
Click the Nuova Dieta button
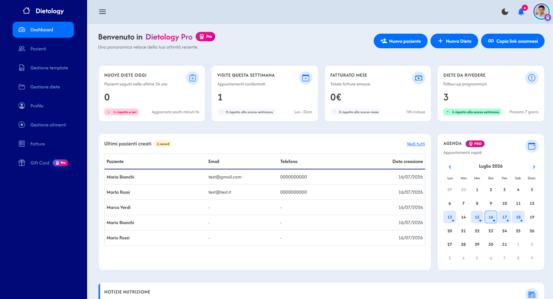[454, 41]
